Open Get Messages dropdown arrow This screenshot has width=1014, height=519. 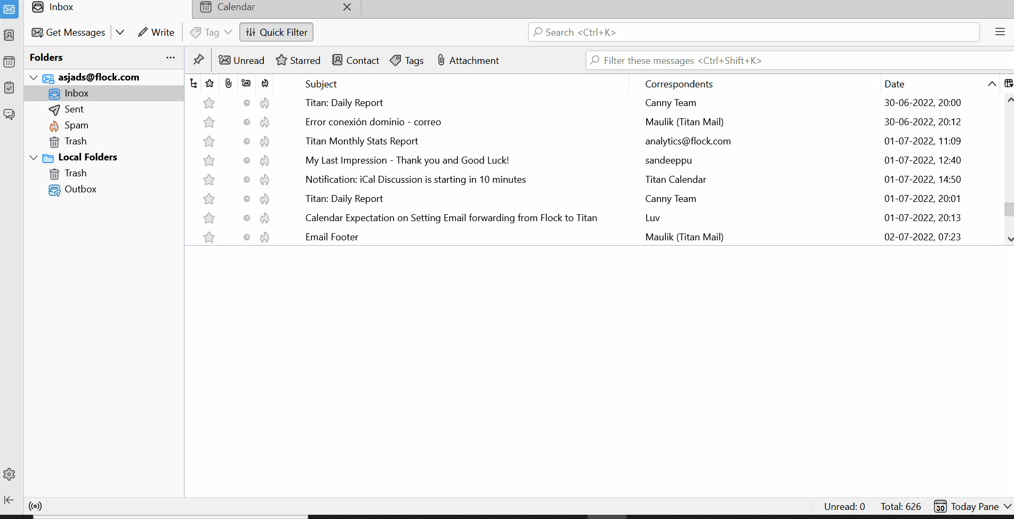(x=120, y=32)
